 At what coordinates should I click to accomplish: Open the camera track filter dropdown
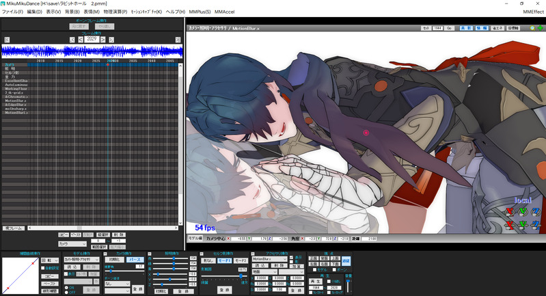coord(72,244)
